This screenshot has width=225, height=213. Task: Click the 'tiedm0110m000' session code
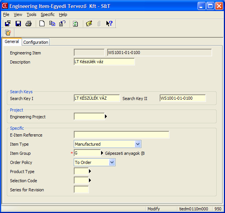[x=193, y=209]
